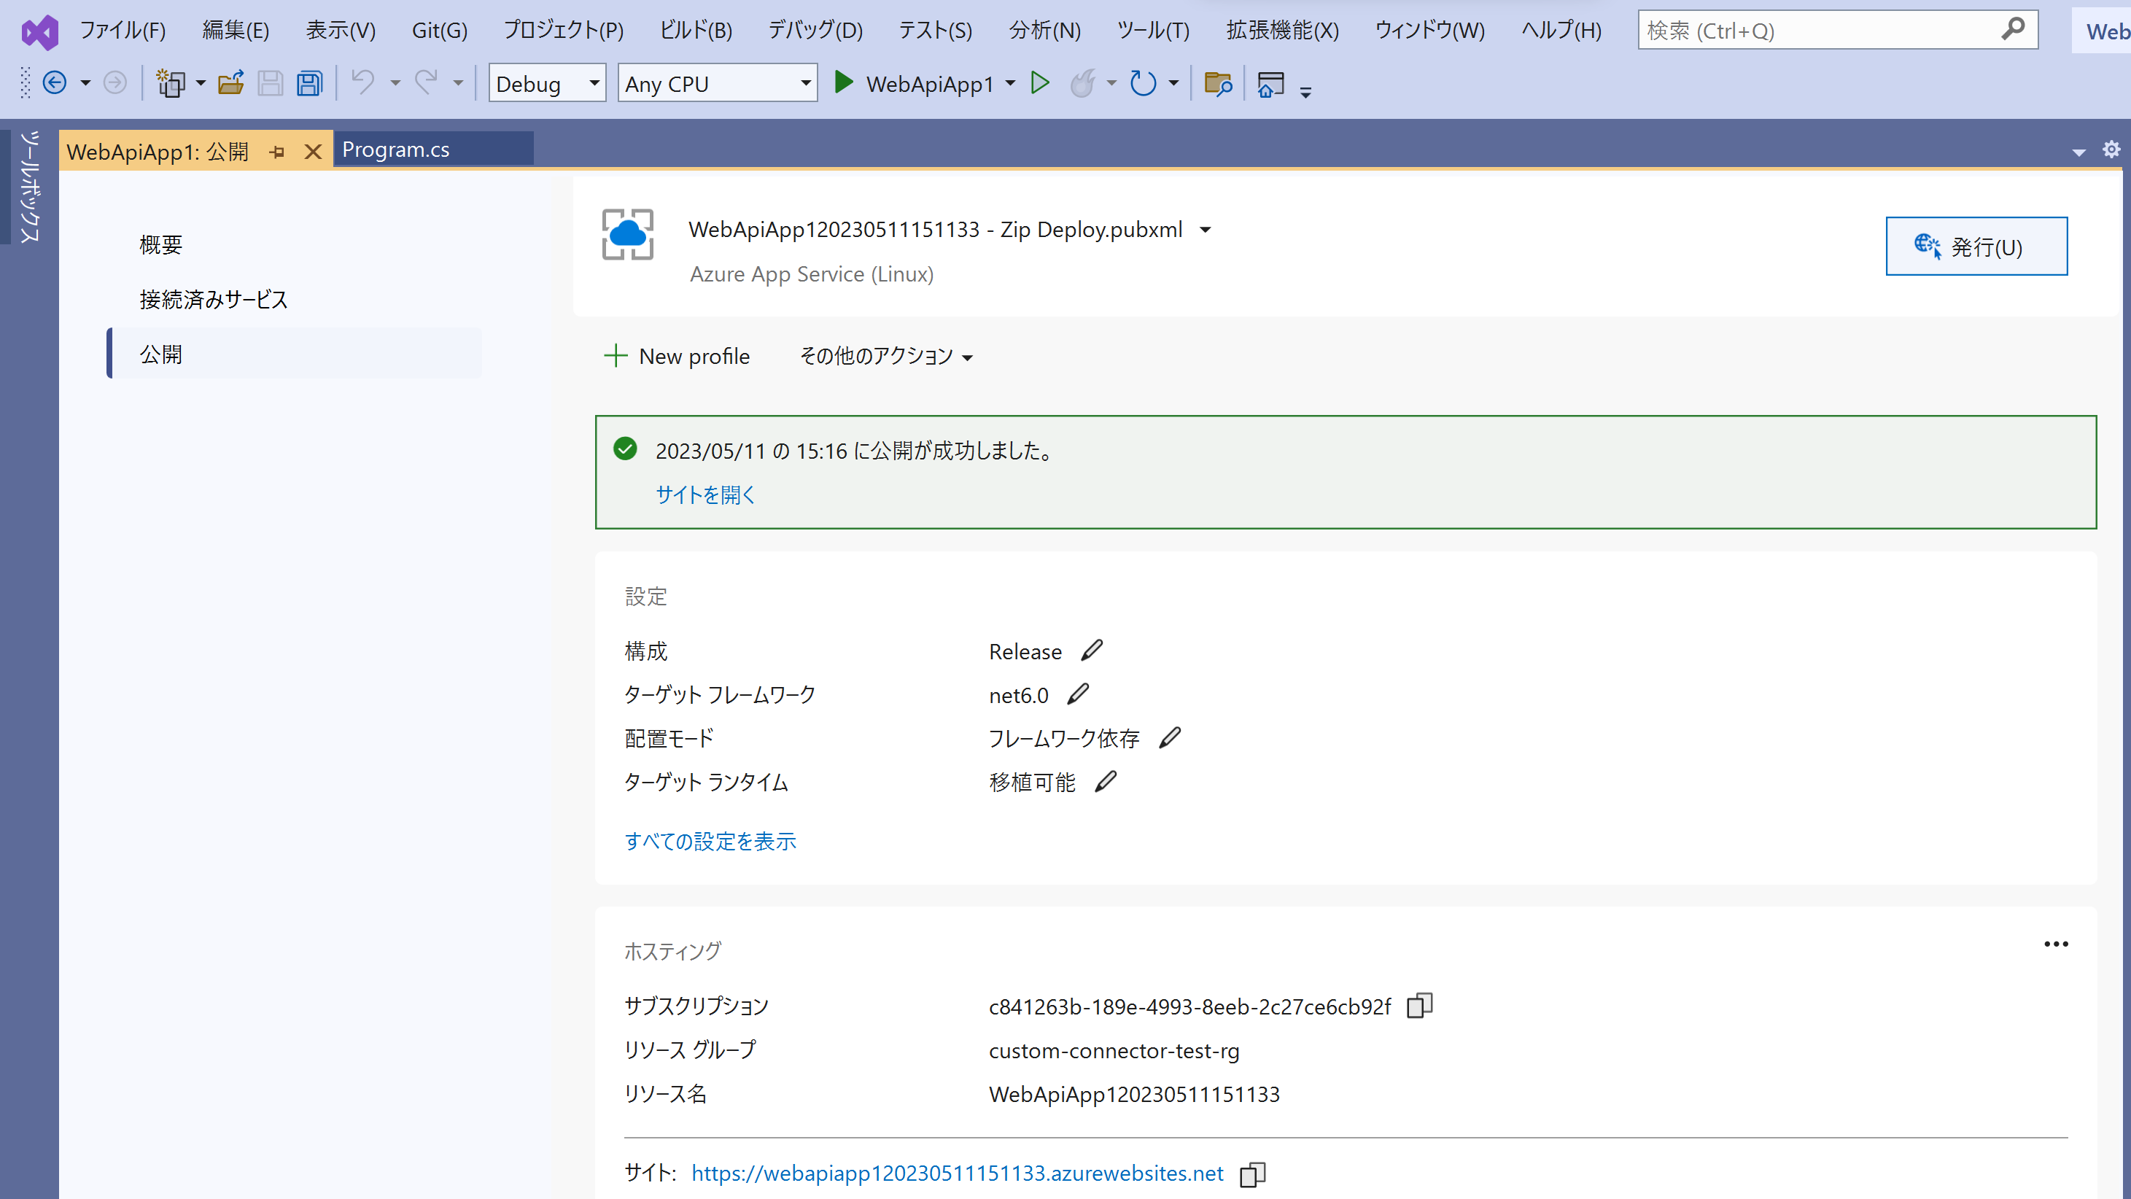The width and height of the screenshot is (2131, 1199).
Task: Click the search magnifier icon
Action: coord(2013,30)
